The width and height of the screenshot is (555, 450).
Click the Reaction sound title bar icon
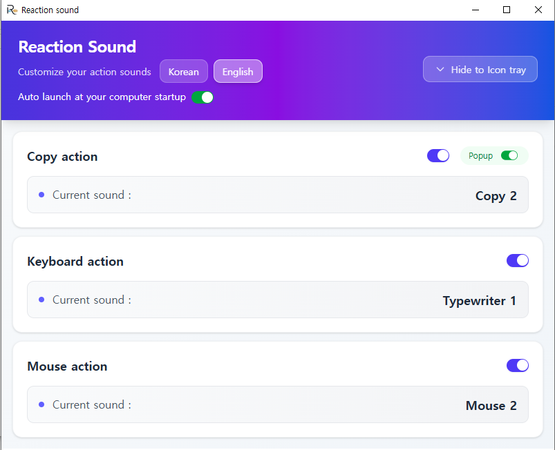point(11,10)
